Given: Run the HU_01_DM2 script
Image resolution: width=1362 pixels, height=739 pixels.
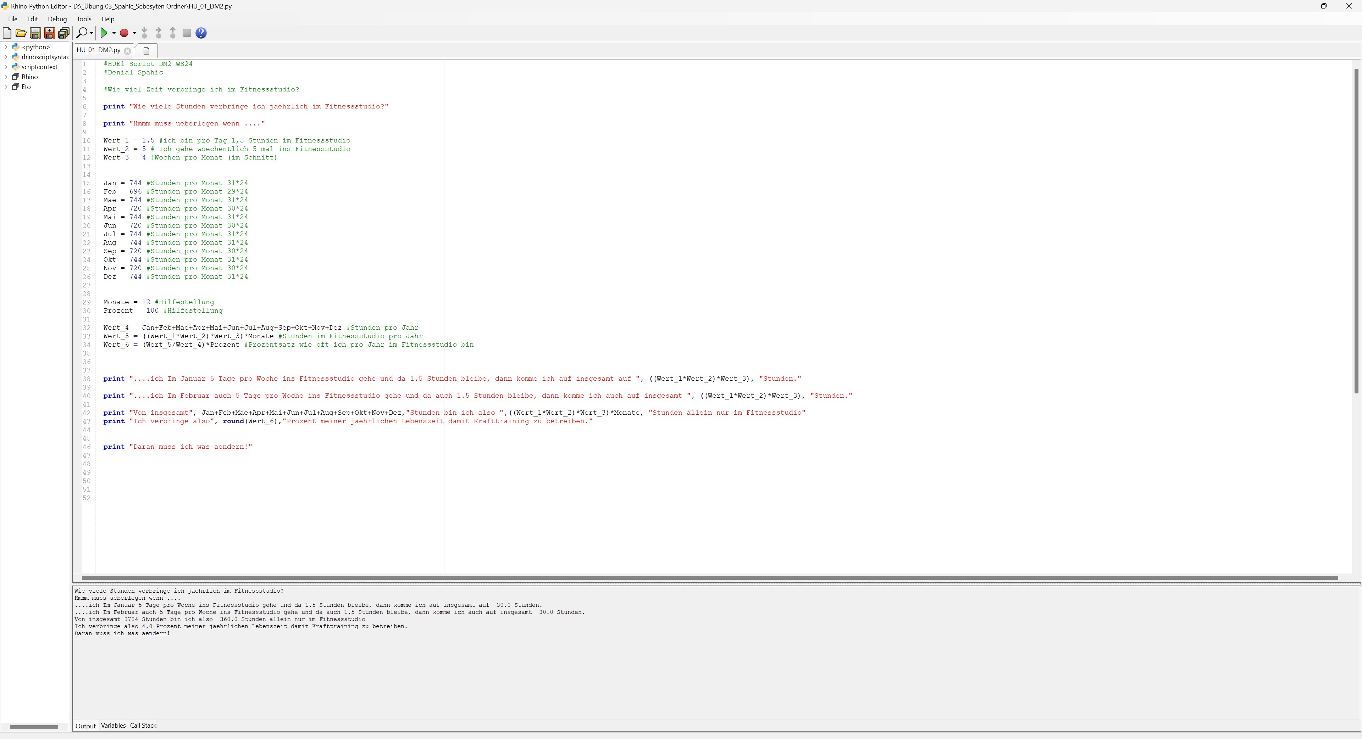Looking at the screenshot, I should pos(104,33).
